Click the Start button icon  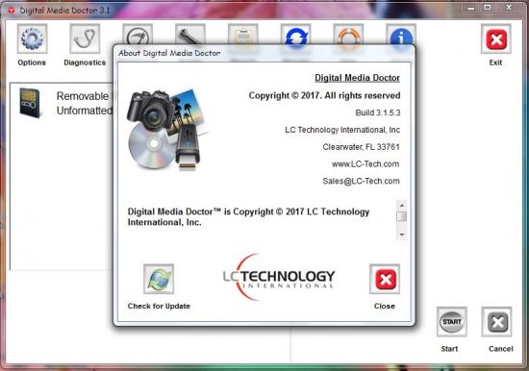point(452,322)
